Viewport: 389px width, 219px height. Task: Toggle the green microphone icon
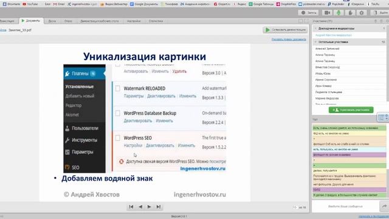(x=339, y=13)
